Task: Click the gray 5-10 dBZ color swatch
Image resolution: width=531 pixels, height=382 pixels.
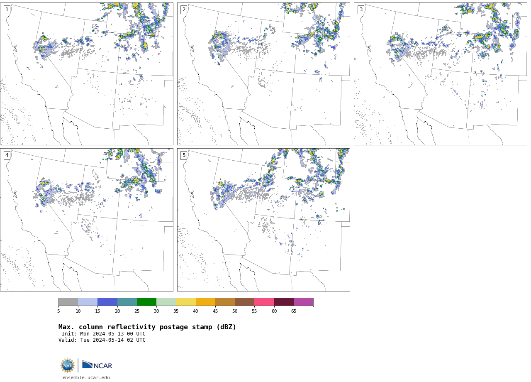Action: [x=68, y=302]
